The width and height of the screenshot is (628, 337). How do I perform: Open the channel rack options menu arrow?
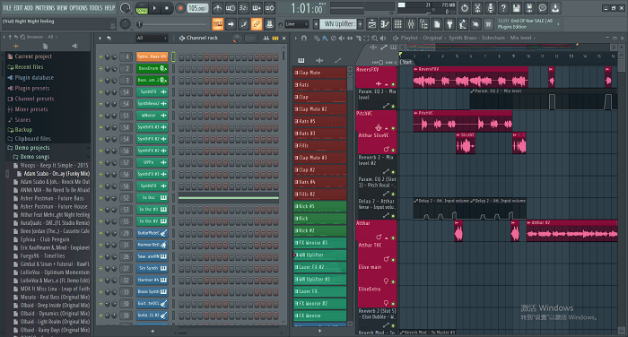click(100, 39)
